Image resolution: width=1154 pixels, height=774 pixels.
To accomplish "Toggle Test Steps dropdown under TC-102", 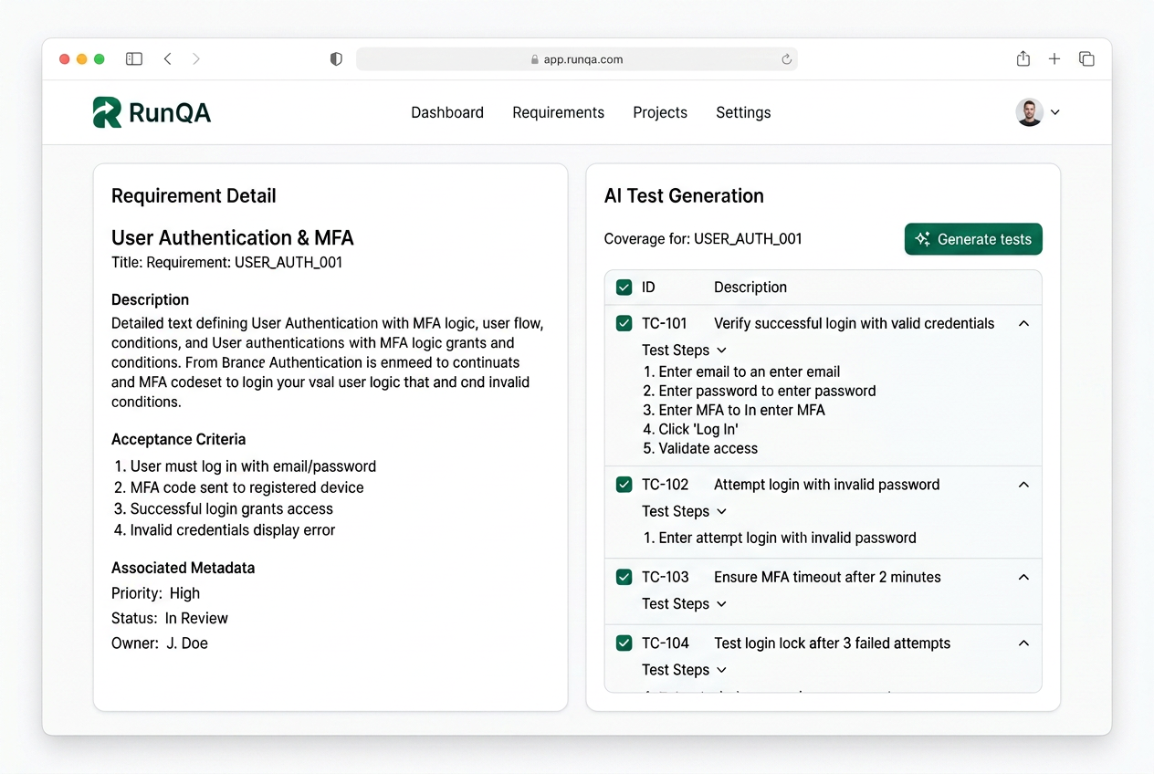I will [685, 511].
